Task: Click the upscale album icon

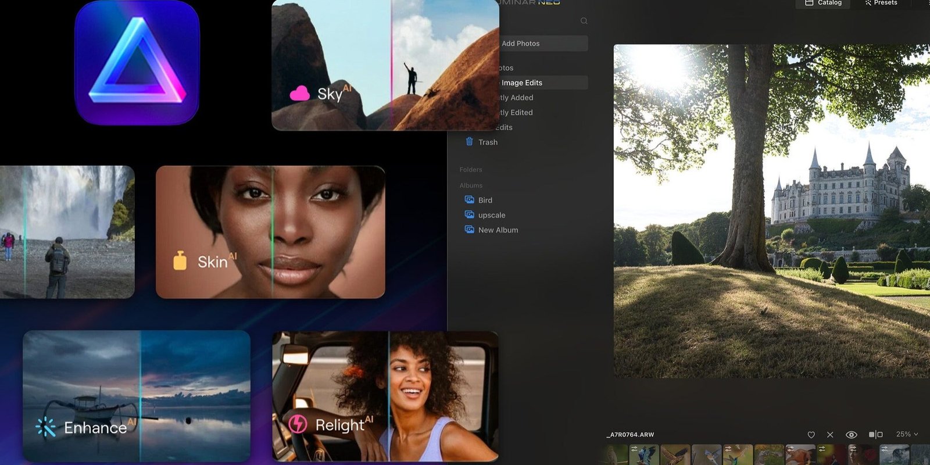Action: coord(470,215)
